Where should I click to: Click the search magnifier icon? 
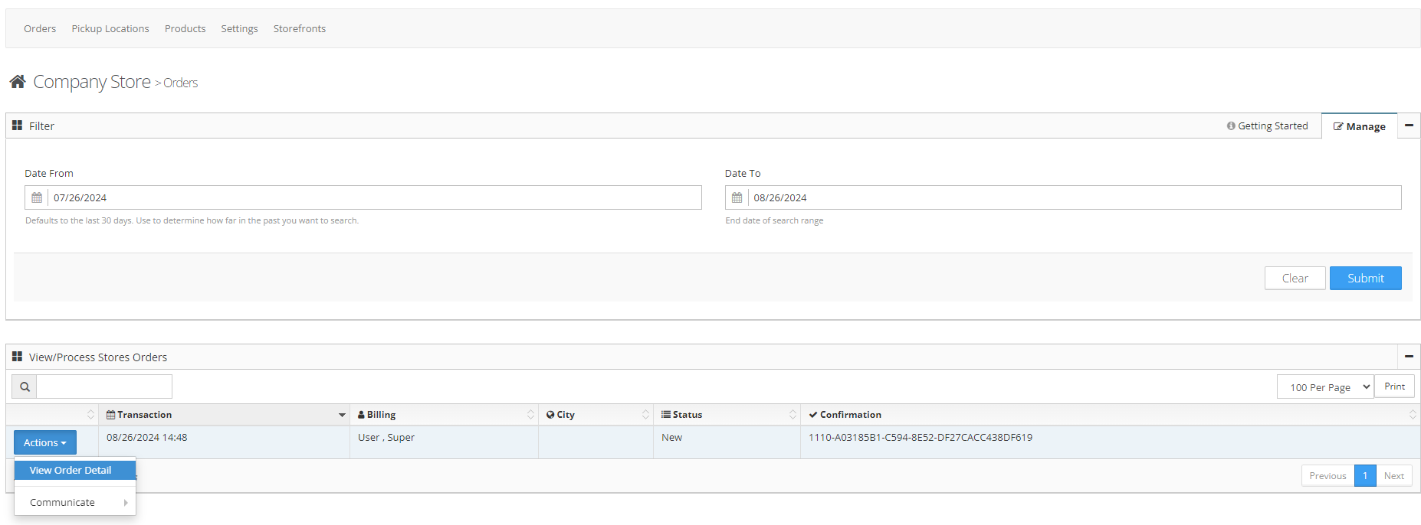point(25,387)
